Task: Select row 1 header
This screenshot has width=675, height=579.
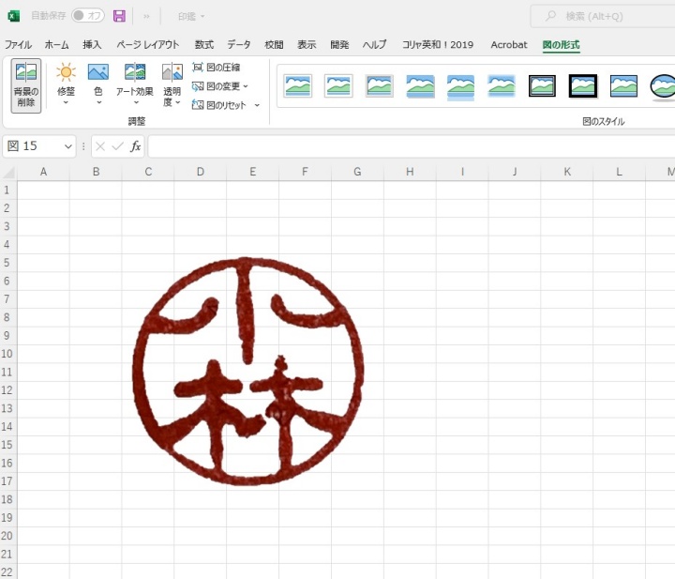Action: point(7,190)
